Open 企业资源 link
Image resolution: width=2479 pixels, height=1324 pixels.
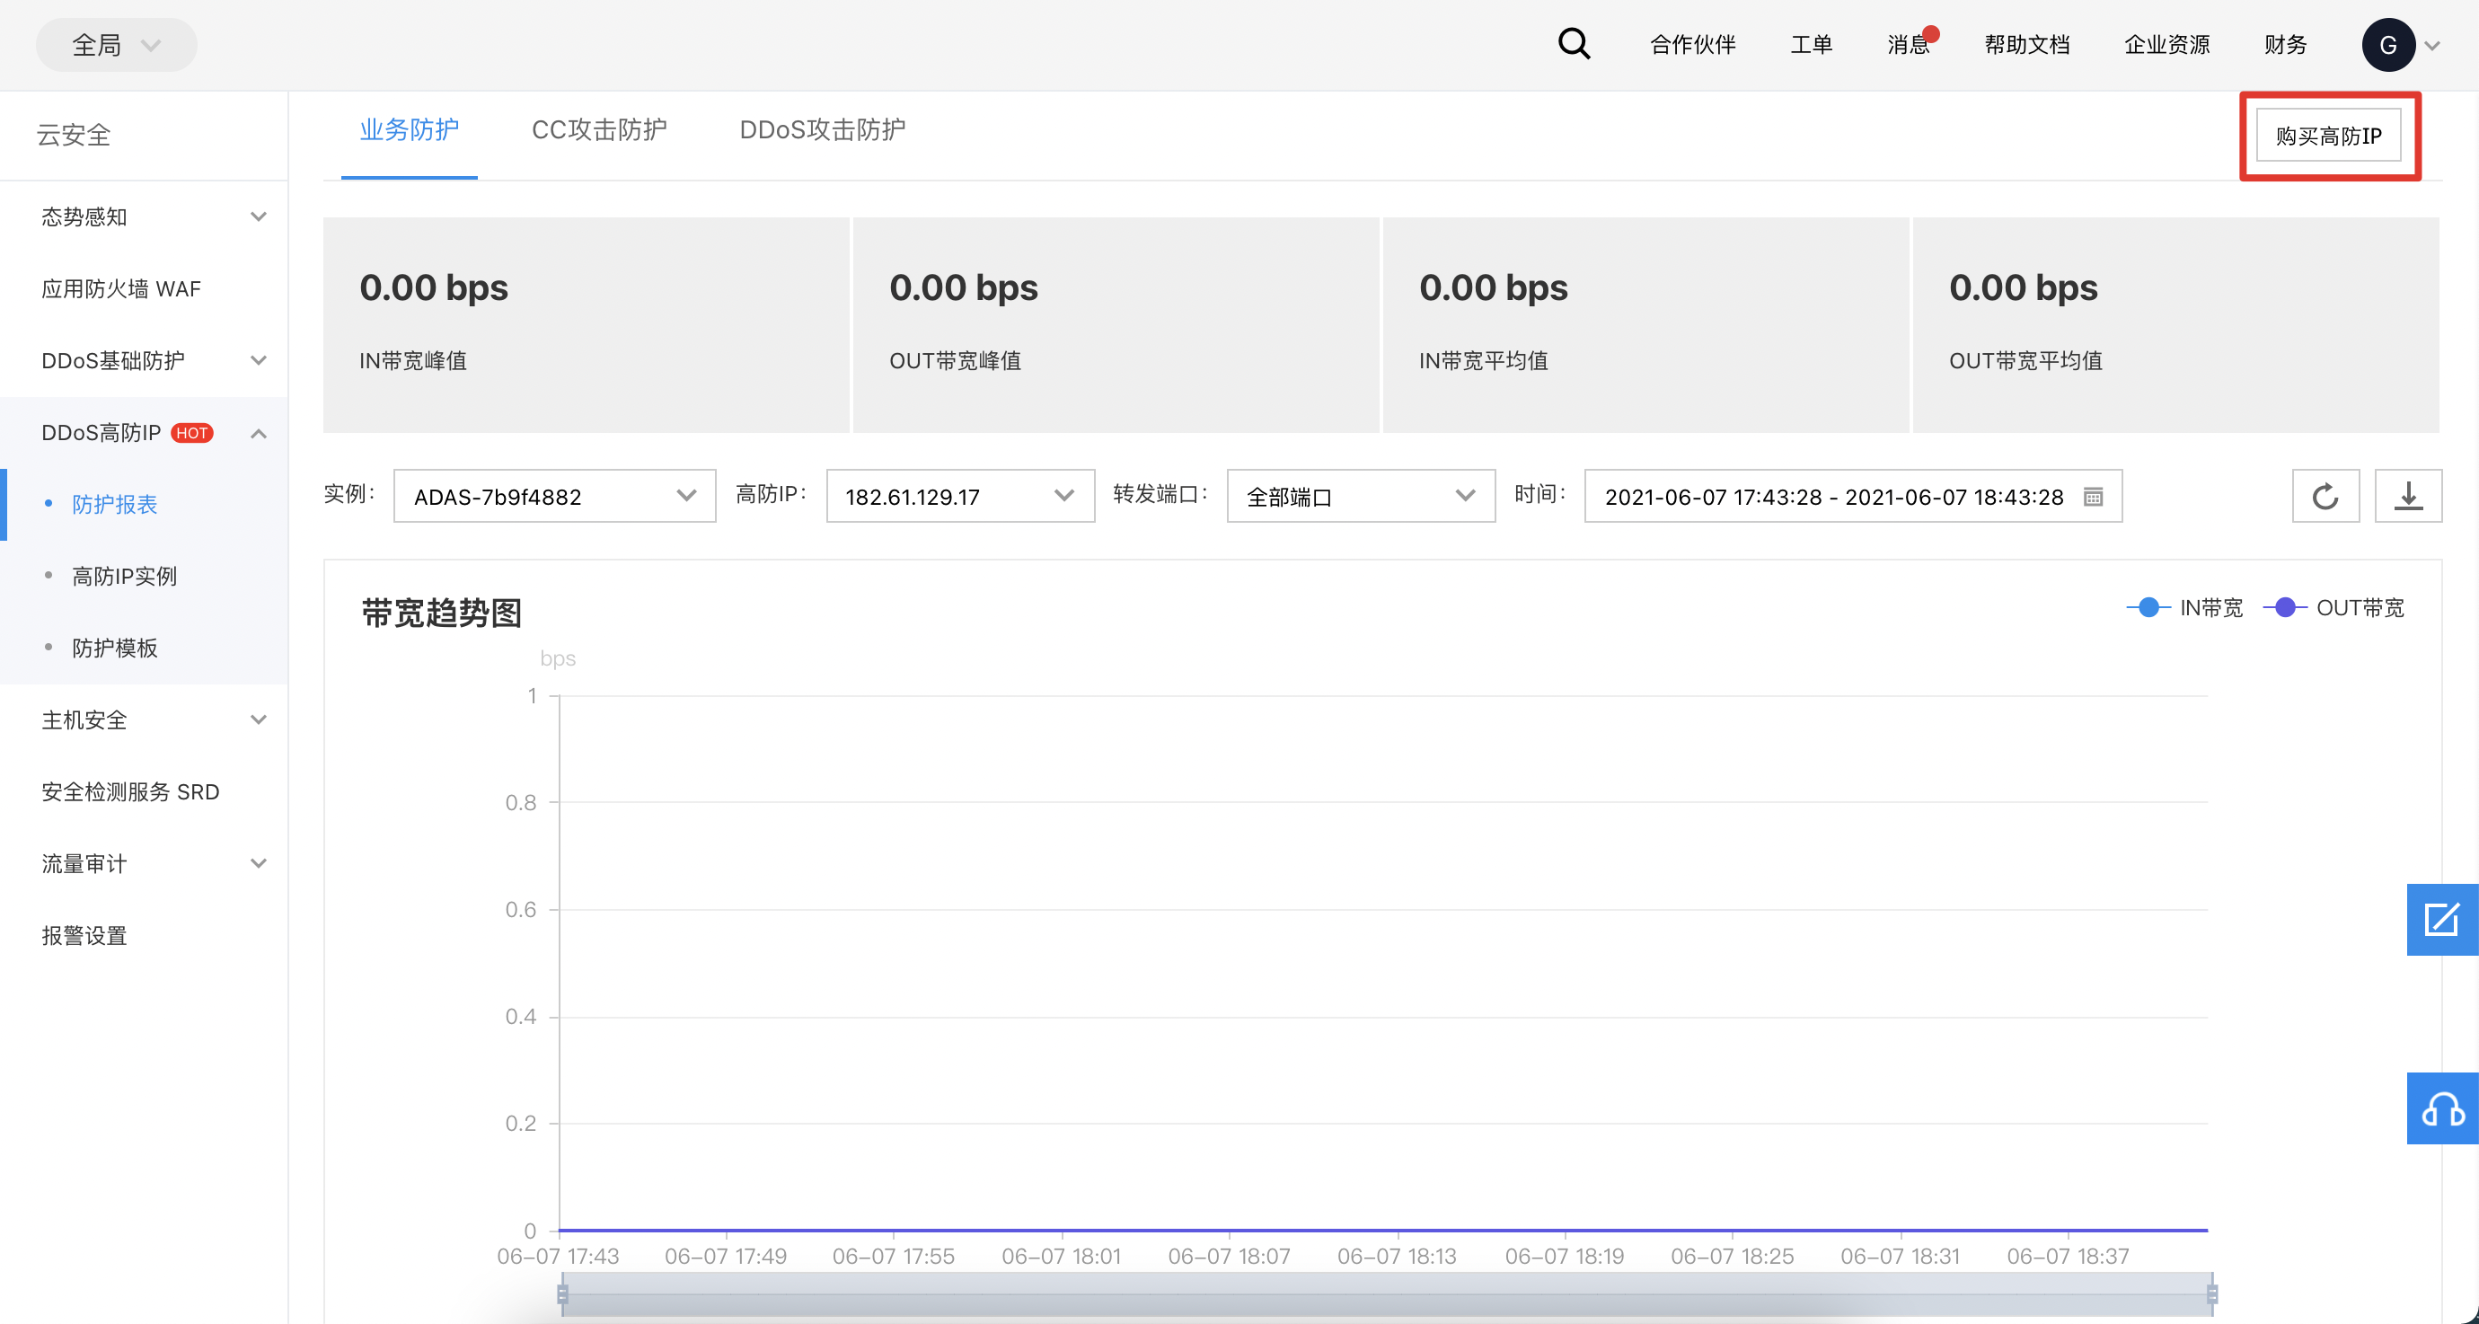pyautogui.click(x=2167, y=45)
